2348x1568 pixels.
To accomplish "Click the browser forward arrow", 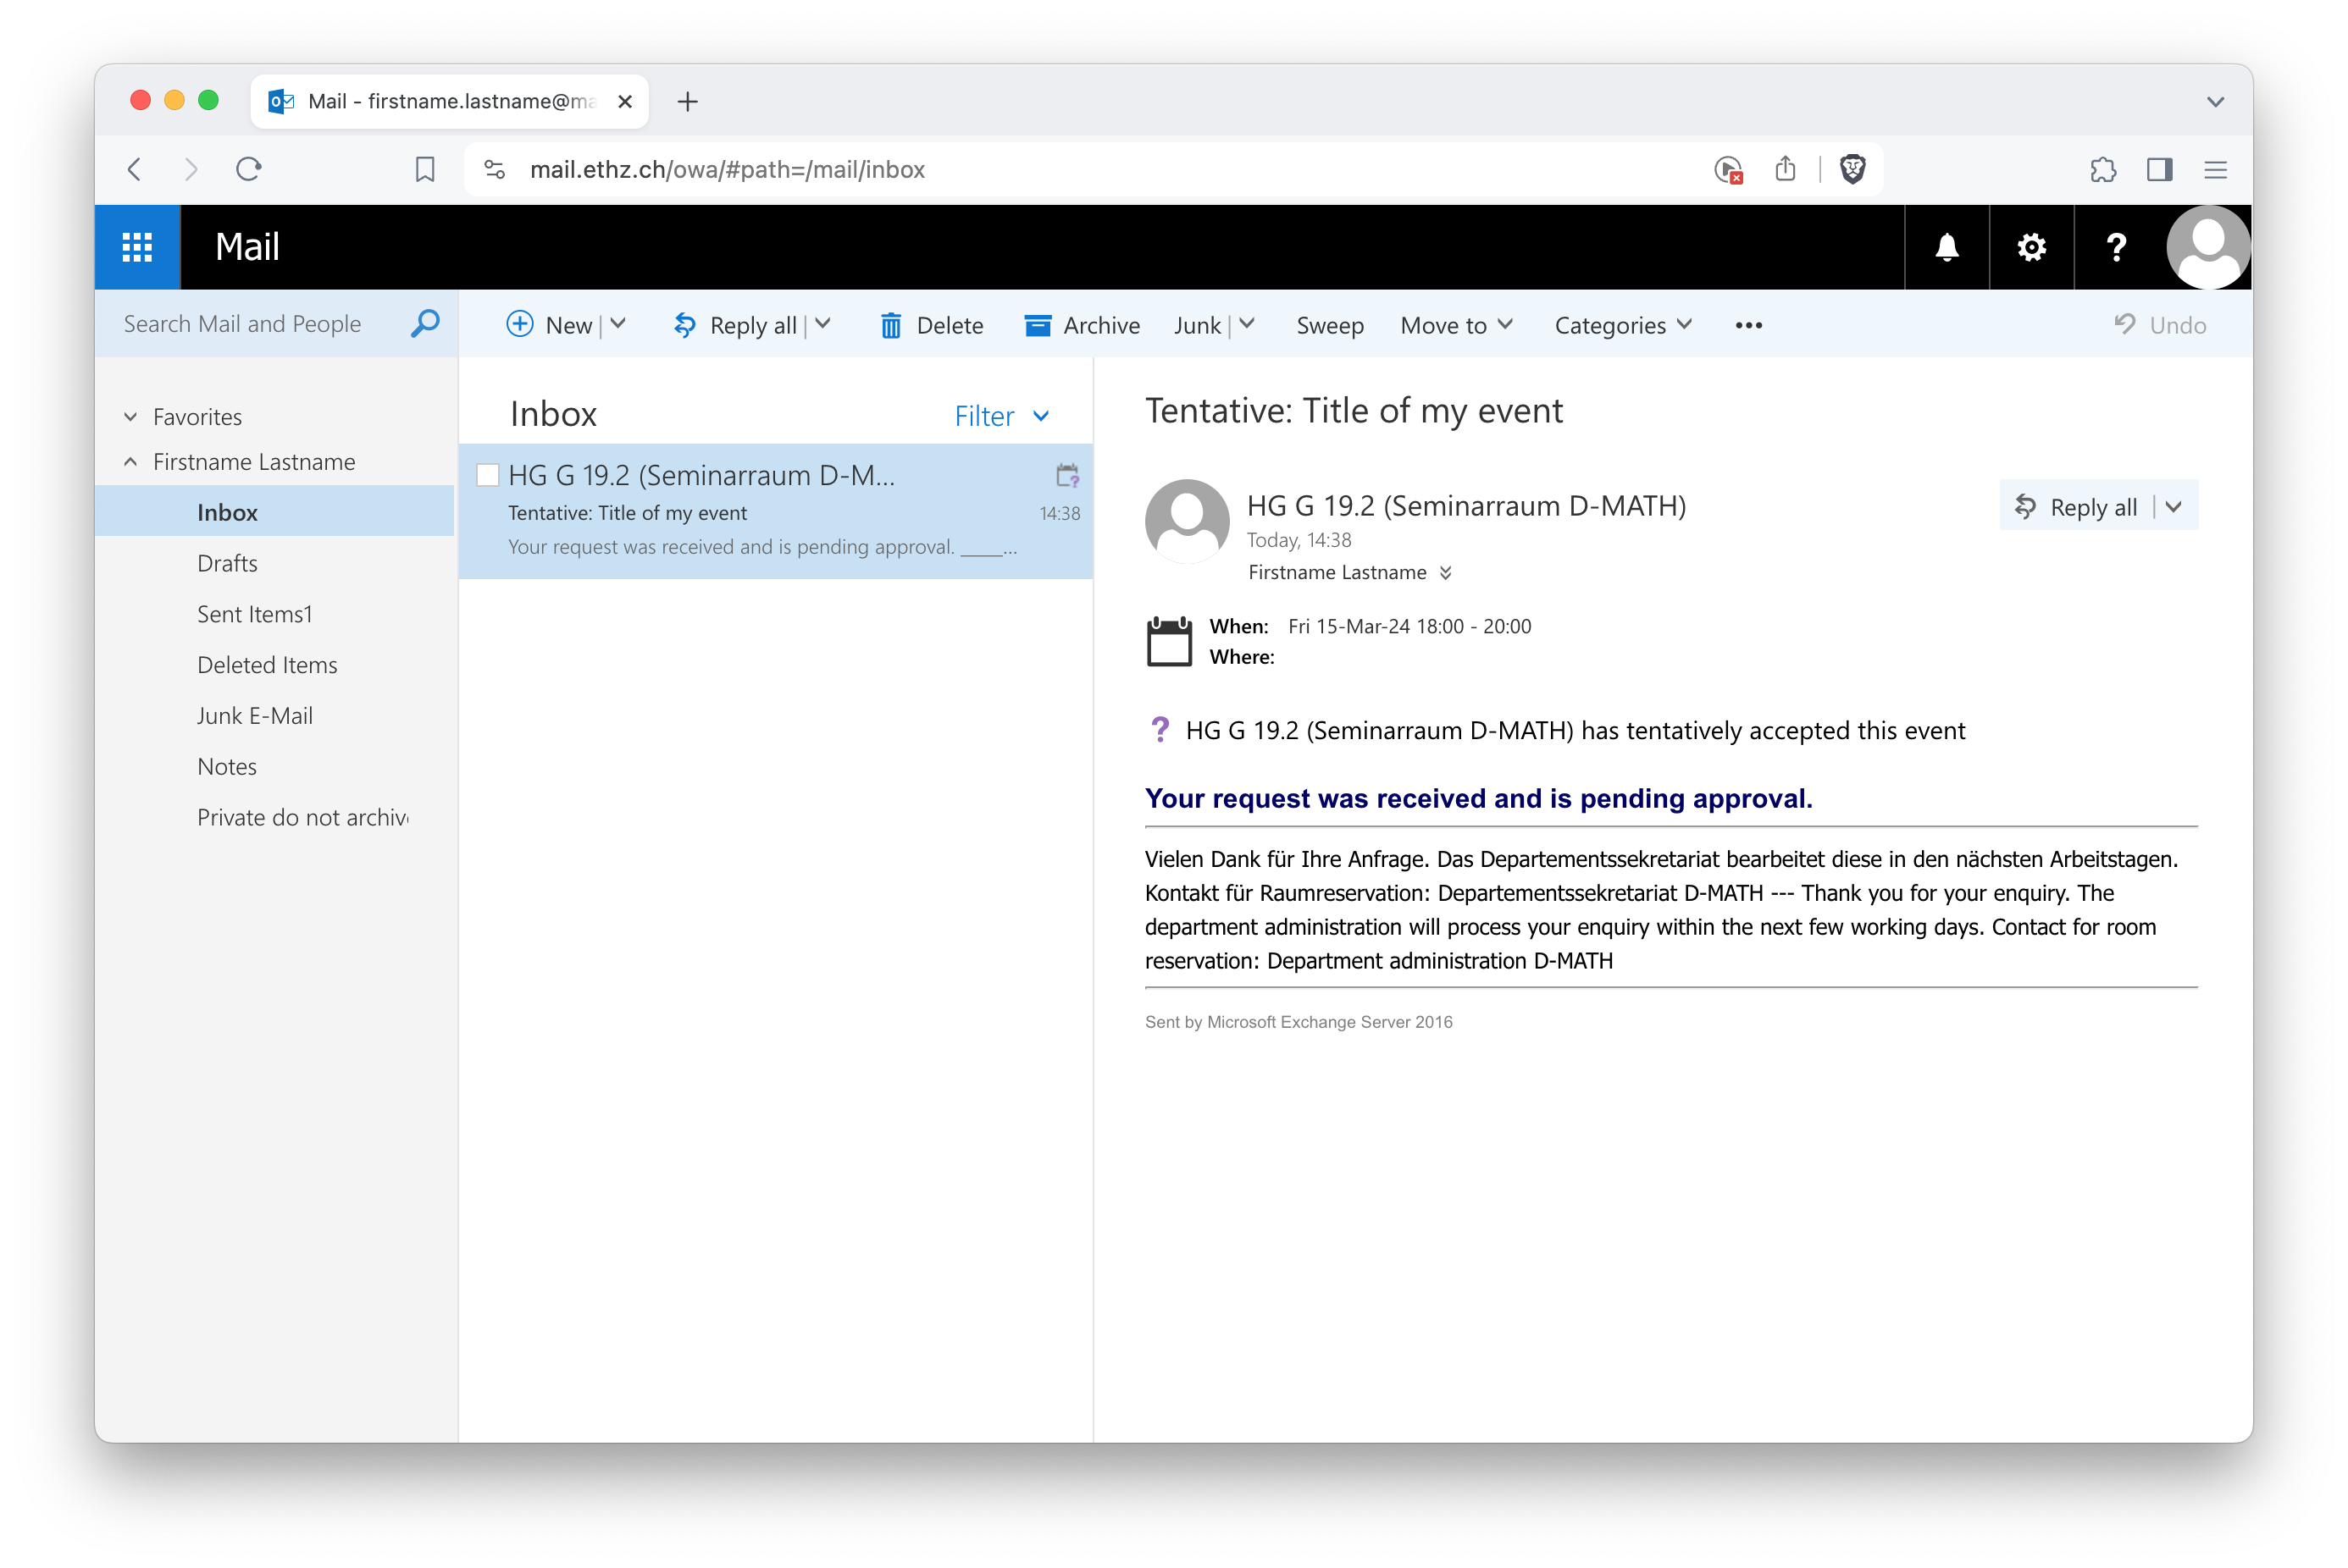I will pyautogui.click(x=190, y=169).
